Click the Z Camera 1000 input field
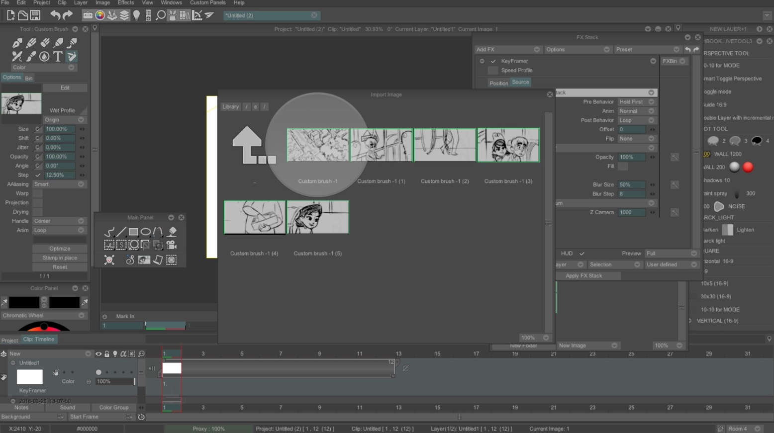 632,212
